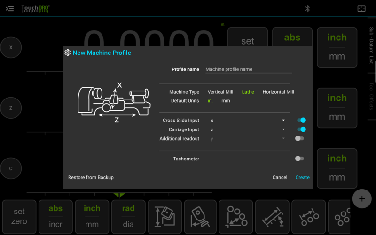Toggle rad/dia mode in bottom bar
376x235 pixels.
[128, 217]
